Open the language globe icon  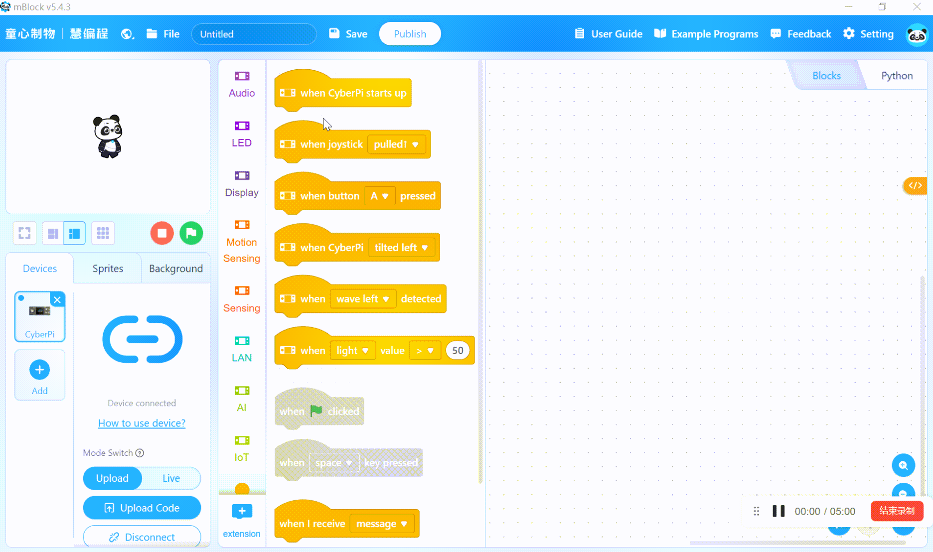coord(127,34)
